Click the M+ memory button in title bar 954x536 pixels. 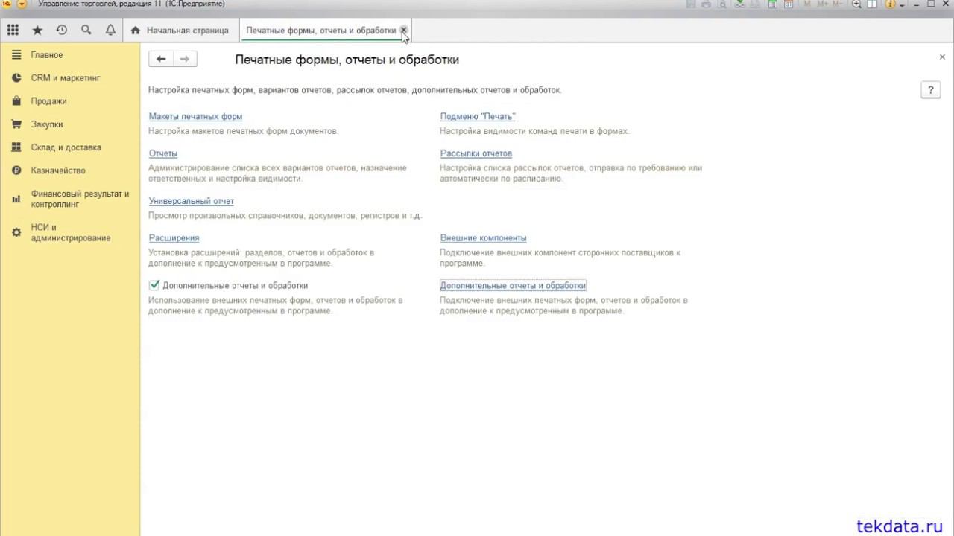point(822,4)
